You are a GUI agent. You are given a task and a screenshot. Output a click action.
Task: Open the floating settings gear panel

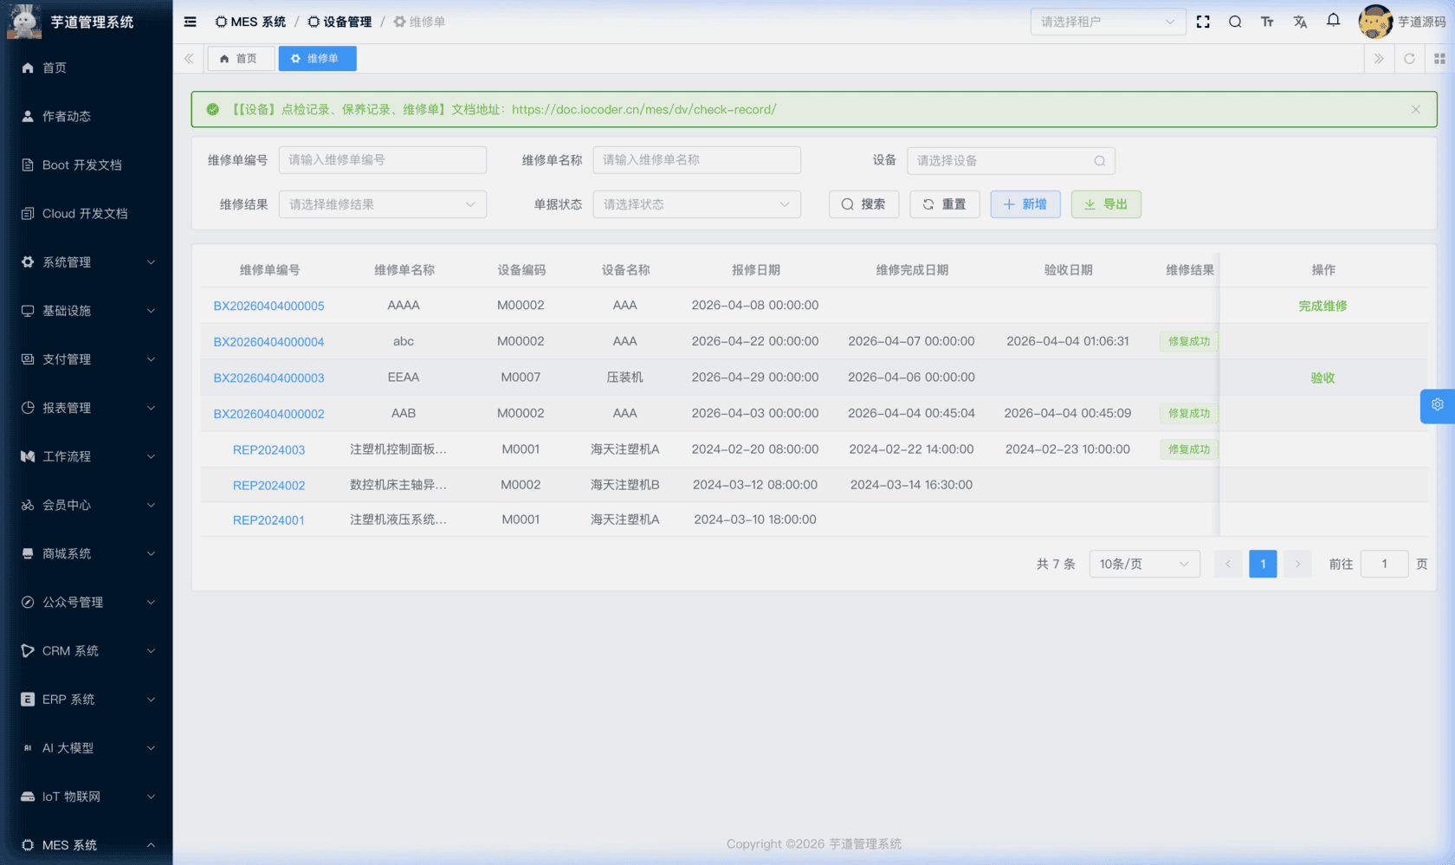[x=1437, y=405]
